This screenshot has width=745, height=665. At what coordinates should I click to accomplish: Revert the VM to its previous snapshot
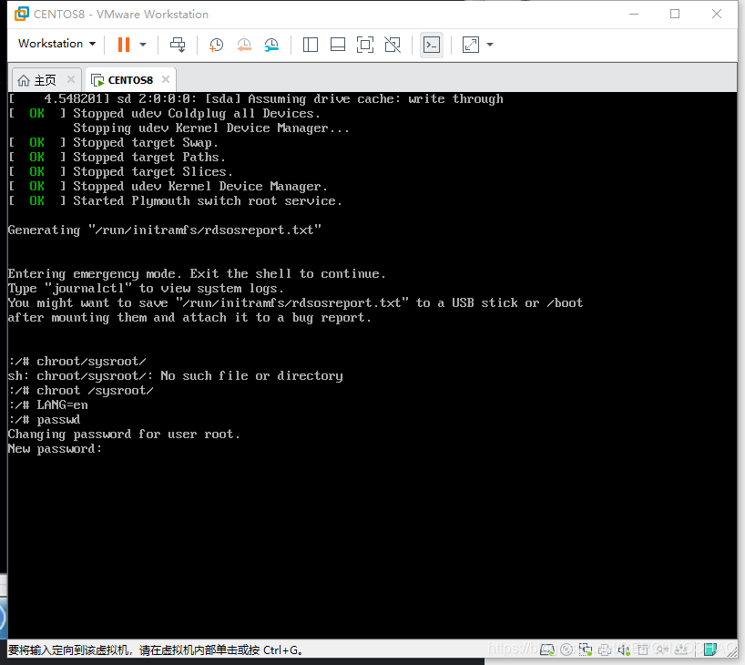pos(244,45)
